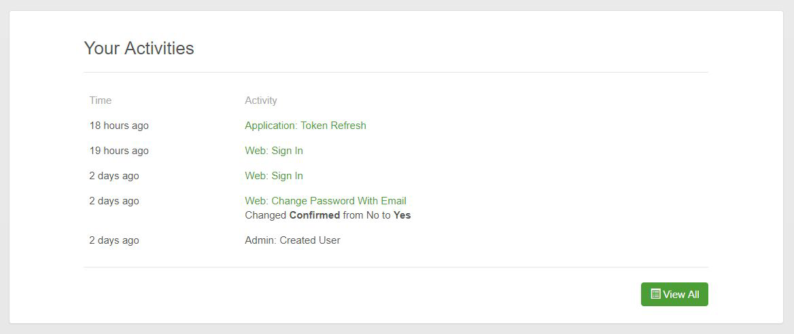Viewport: 794px width, 334px height.
Task: Click the old value No in change detail
Action: pyautogui.click(x=373, y=215)
